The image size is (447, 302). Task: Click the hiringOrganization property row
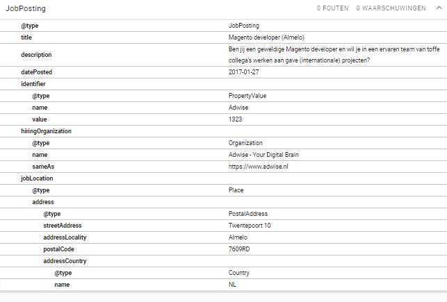click(46, 131)
